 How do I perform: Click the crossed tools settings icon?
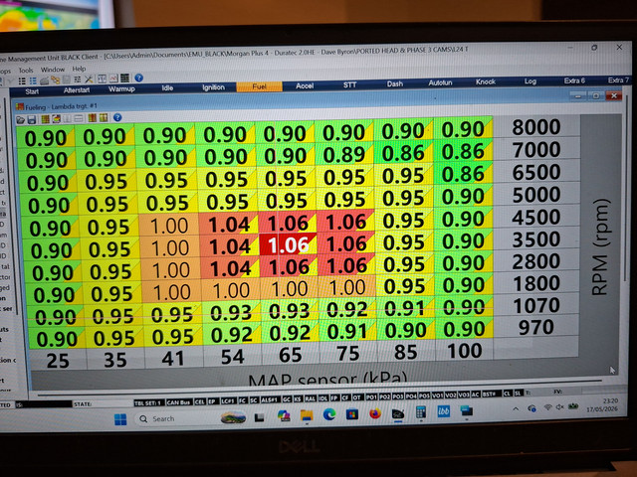click(x=89, y=79)
